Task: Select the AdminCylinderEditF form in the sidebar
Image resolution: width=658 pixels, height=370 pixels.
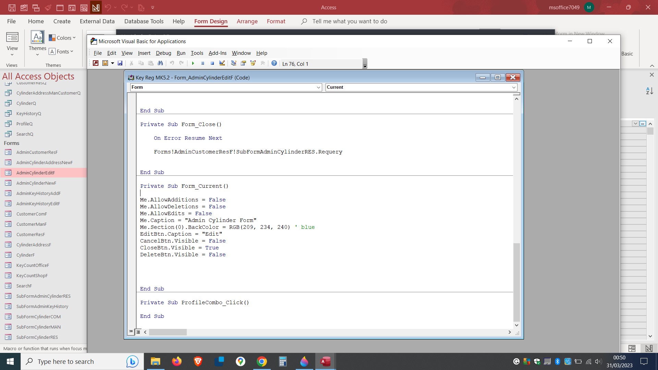Action: (x=35, y=173)
